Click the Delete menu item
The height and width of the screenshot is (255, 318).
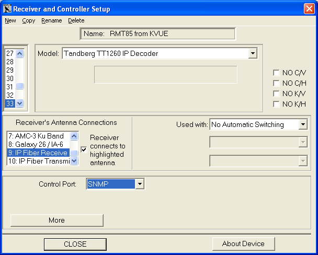pyautogui.click(x=76, y=21)
